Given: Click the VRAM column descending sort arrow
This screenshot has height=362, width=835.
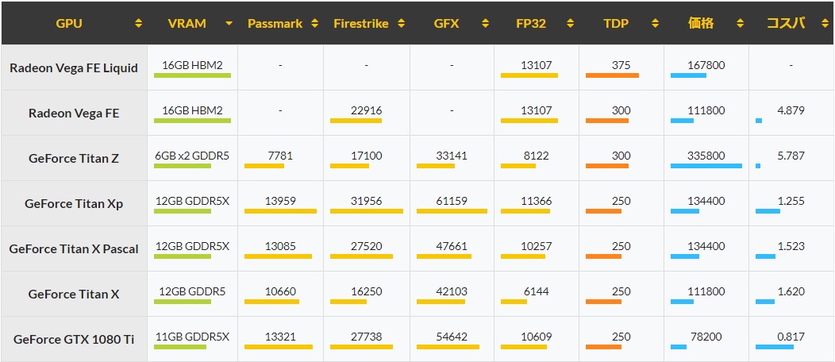Looking at the screenshot, I should [229, 24].
